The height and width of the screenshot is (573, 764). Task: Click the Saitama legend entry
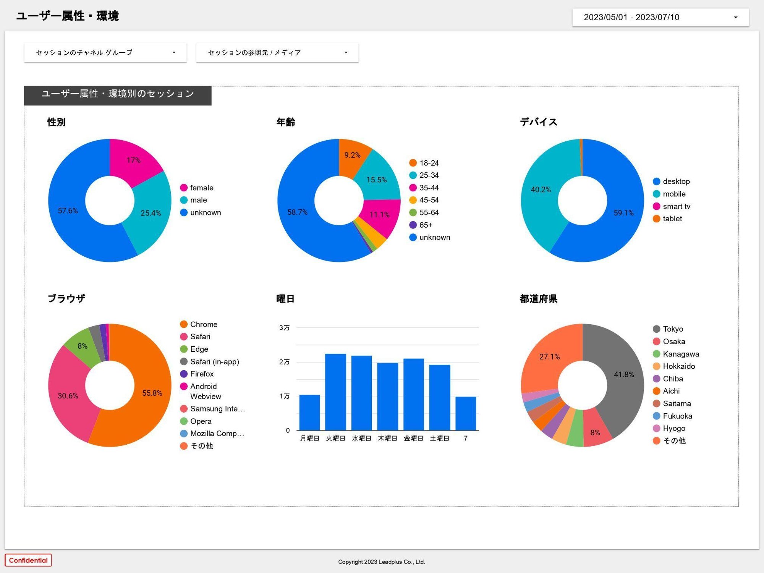(672, 403)
